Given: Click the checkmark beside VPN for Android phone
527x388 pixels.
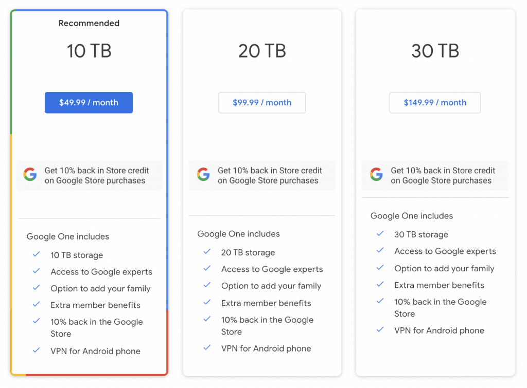Looking at the screenshot, I should click(36, 351).
